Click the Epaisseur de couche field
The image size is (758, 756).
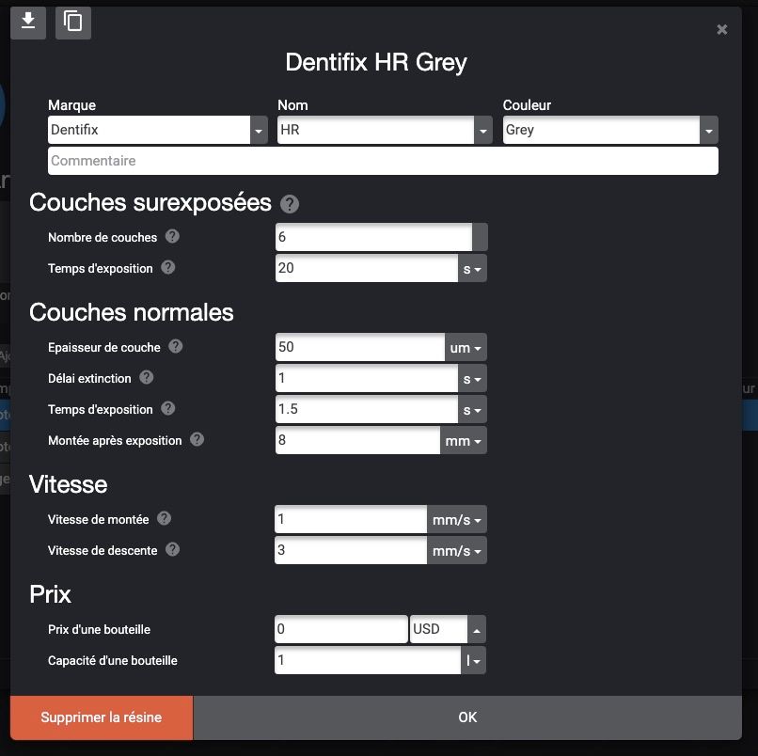coord(360,347)
